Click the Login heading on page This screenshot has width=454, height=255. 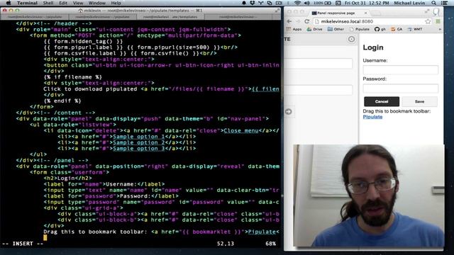tap(373, 47)
